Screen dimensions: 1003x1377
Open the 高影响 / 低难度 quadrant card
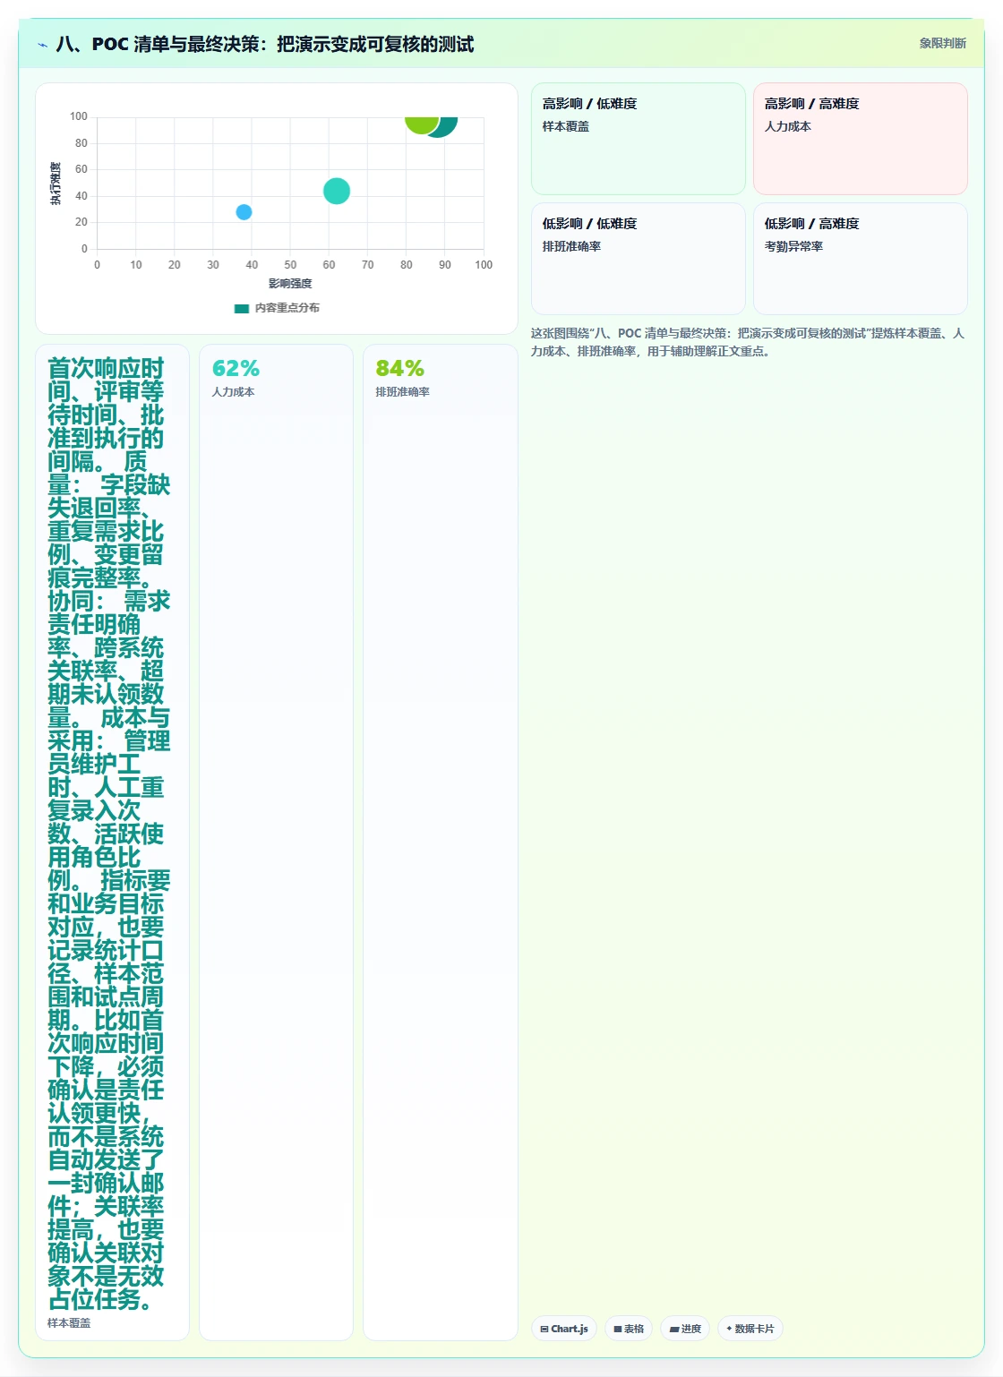[639, 139]
